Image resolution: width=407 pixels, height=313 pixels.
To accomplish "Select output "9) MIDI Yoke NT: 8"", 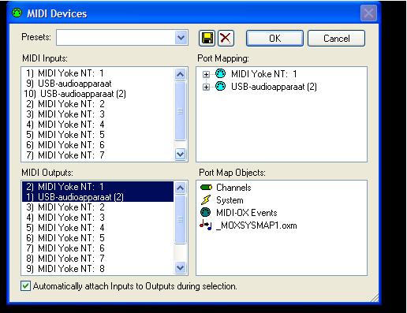I will click(x=98, y=269).
